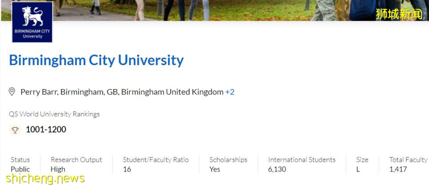Click the Perry Barr, Birmingham address text

coord(122,92)
